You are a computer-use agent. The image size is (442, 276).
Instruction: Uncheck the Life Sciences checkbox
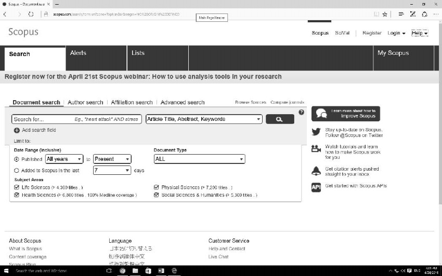pos(17,187)
